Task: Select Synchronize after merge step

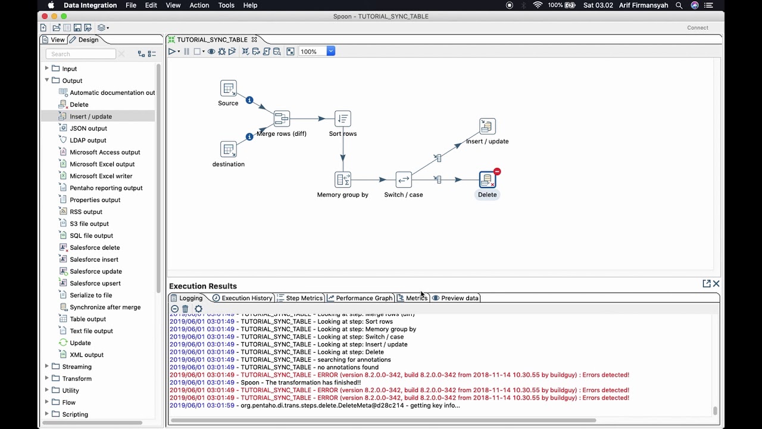Action: coord(105,307)
